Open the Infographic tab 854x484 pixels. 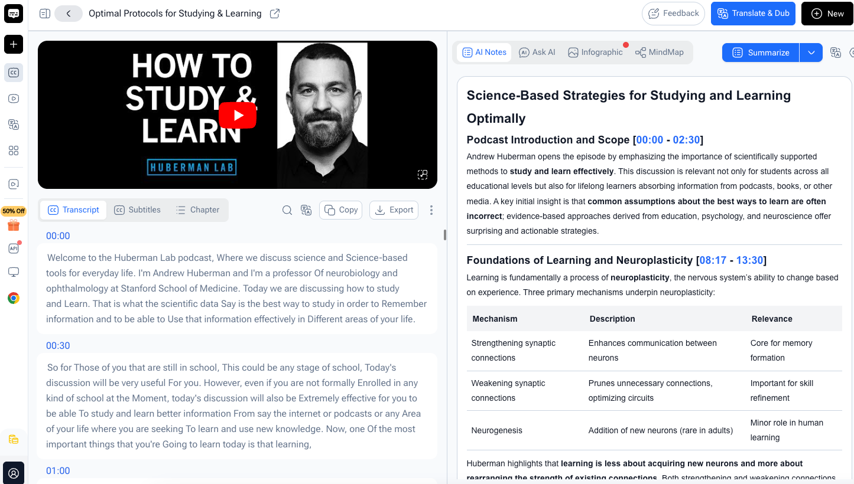(x=595, y=53)
